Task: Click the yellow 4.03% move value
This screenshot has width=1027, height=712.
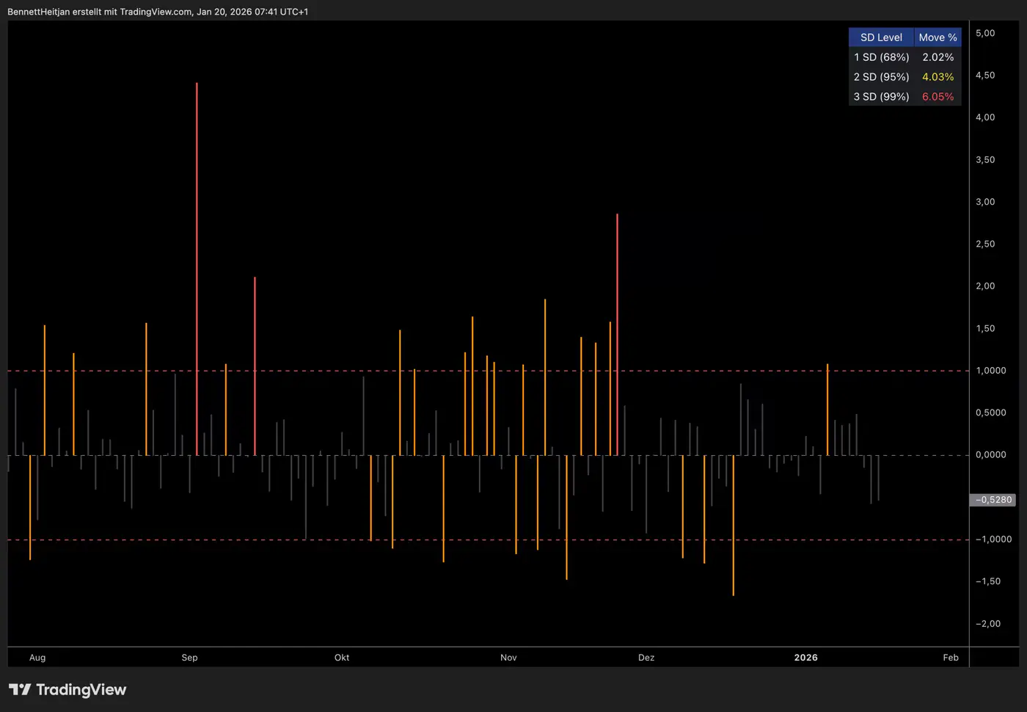Action: (x=938, y=77)
